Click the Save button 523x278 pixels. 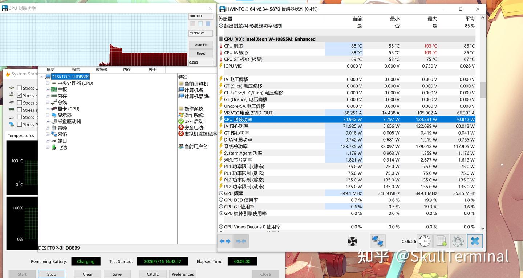pyautogui.click(x=117, y=274)
